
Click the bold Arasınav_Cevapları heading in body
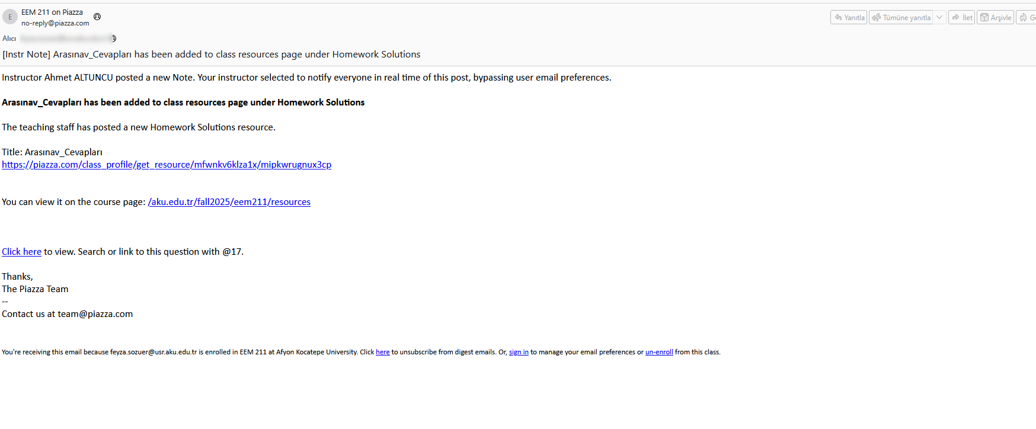coord(183,103)
